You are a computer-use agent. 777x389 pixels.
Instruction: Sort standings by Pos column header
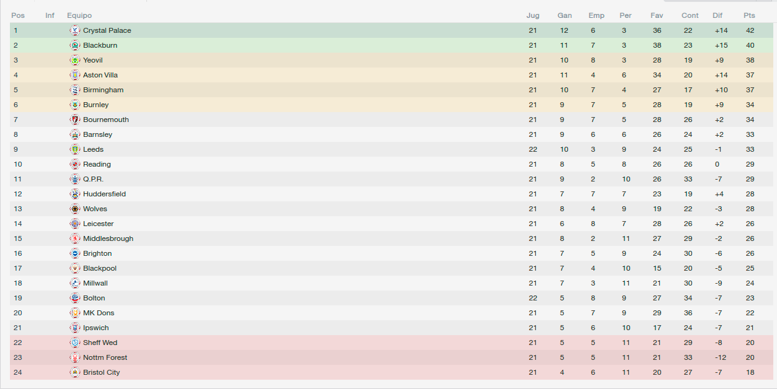pos(18,15)
